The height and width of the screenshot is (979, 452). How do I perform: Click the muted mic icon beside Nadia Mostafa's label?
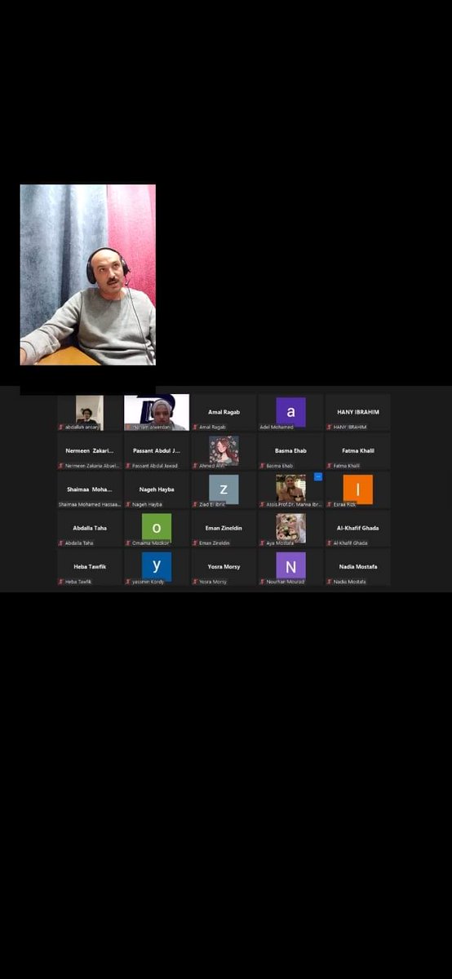[x=330, y=582]
